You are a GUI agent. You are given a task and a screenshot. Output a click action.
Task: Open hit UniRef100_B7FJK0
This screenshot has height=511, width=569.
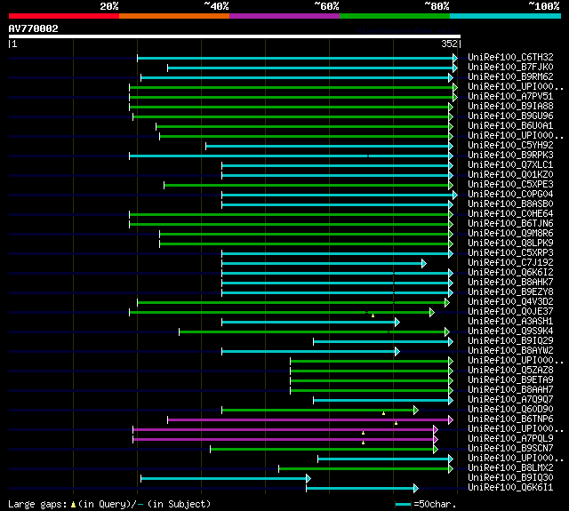[510, 67]
